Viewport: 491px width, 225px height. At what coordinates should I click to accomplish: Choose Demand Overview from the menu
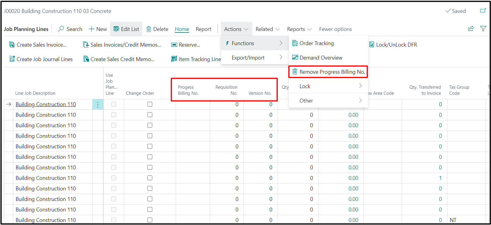pos(321,58)
